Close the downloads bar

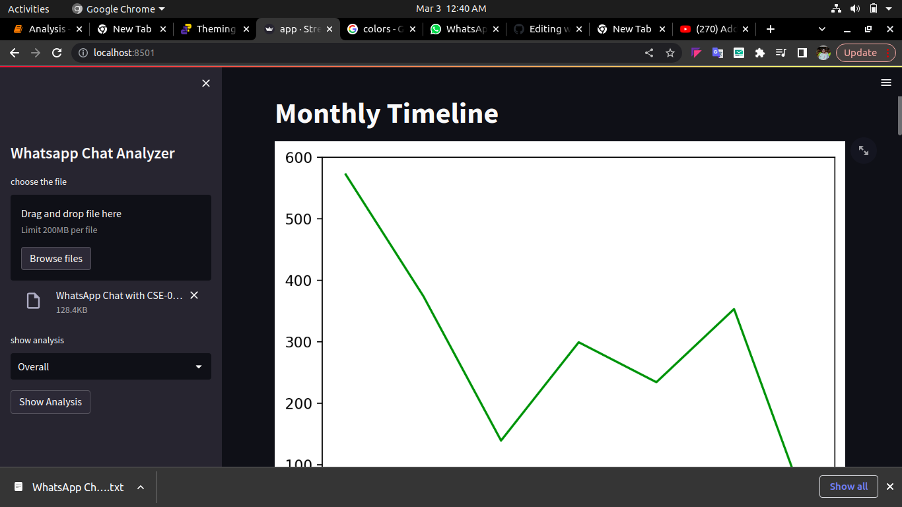click(x=889, y=487)
